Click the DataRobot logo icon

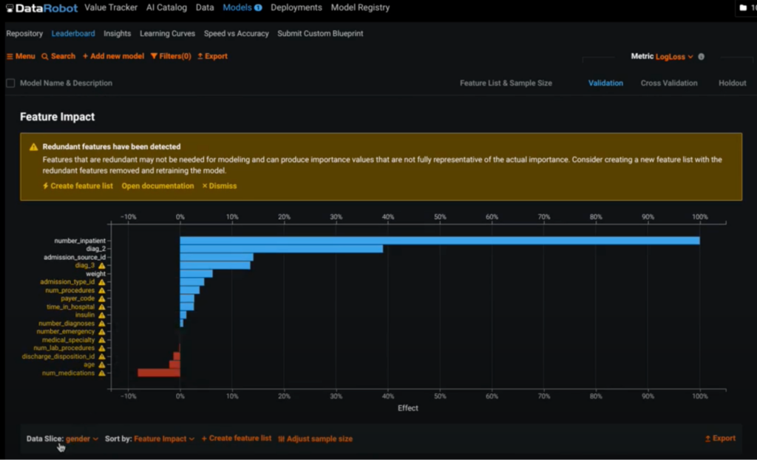click(x=10, y=8)
